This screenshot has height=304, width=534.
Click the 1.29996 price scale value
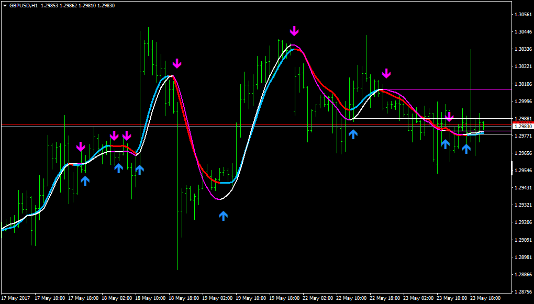pos(524,101)
